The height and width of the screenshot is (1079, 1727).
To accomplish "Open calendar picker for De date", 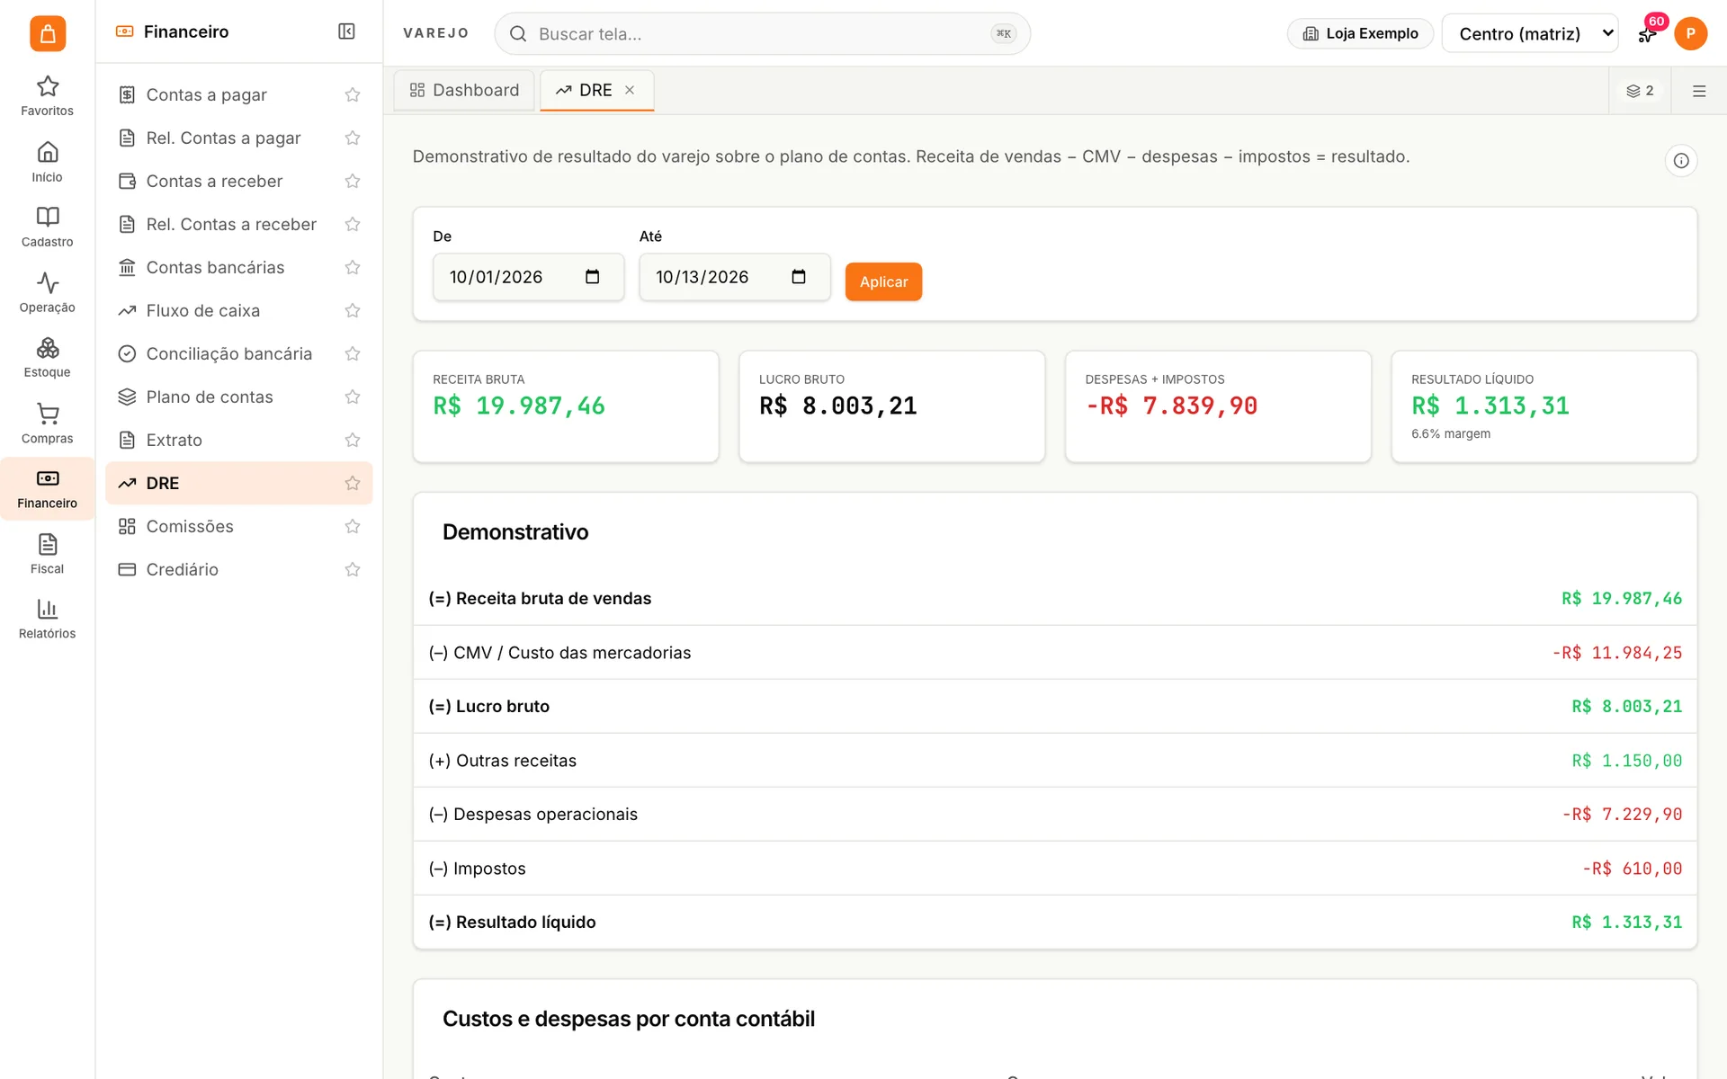I will pyautogui.click(x=592, y=277).
